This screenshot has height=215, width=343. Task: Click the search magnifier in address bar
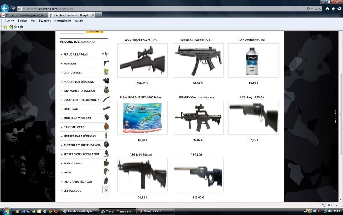tap(308, 8)
